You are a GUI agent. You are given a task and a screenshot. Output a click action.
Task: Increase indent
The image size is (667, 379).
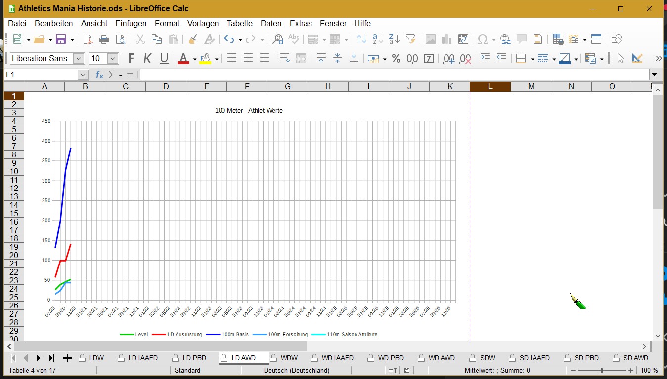pyautogui.click(x=485, y=59)
